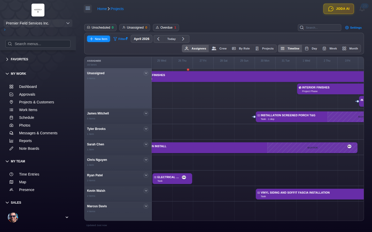The height and width of the screenshot is (232, 372).
Task: Toggle the hamburger sidebar menu
Action: coord(88,9)
